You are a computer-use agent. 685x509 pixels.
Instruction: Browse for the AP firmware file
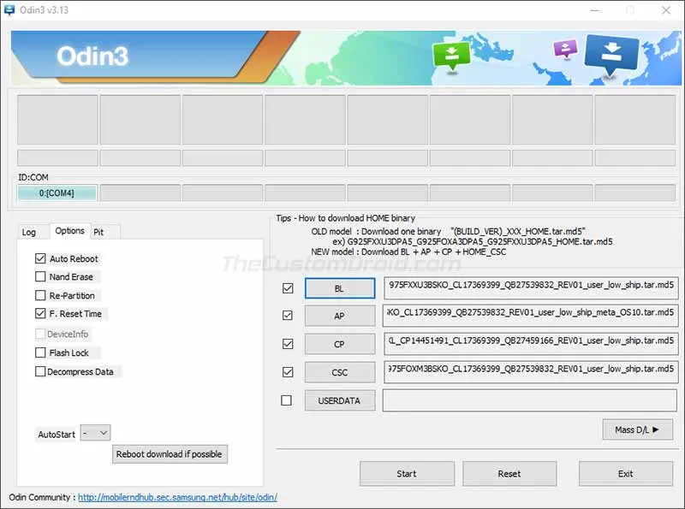click(x=340, y=316)
